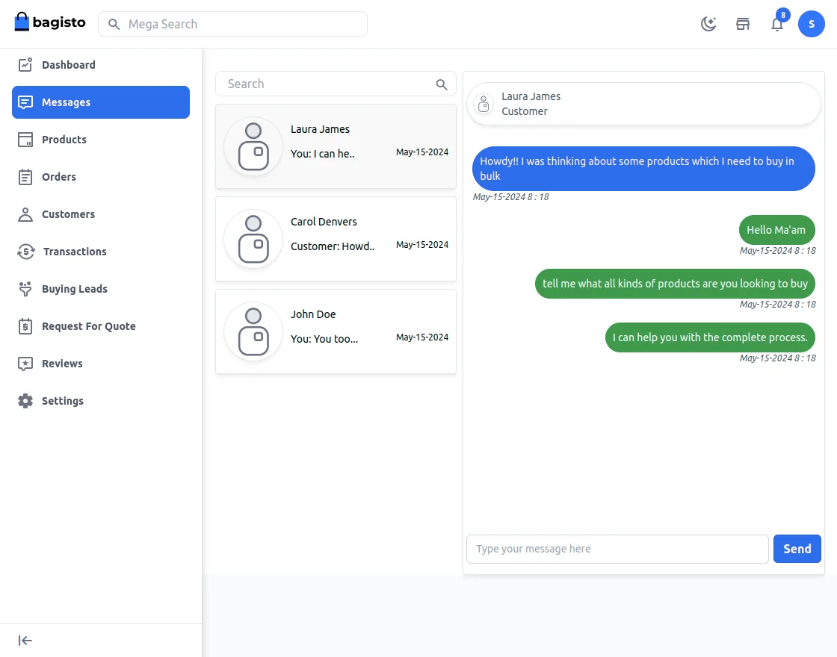Viewport: 837px width, 657px height.
Task: Toggle dark mode moon icon
Action: [708, 24]
